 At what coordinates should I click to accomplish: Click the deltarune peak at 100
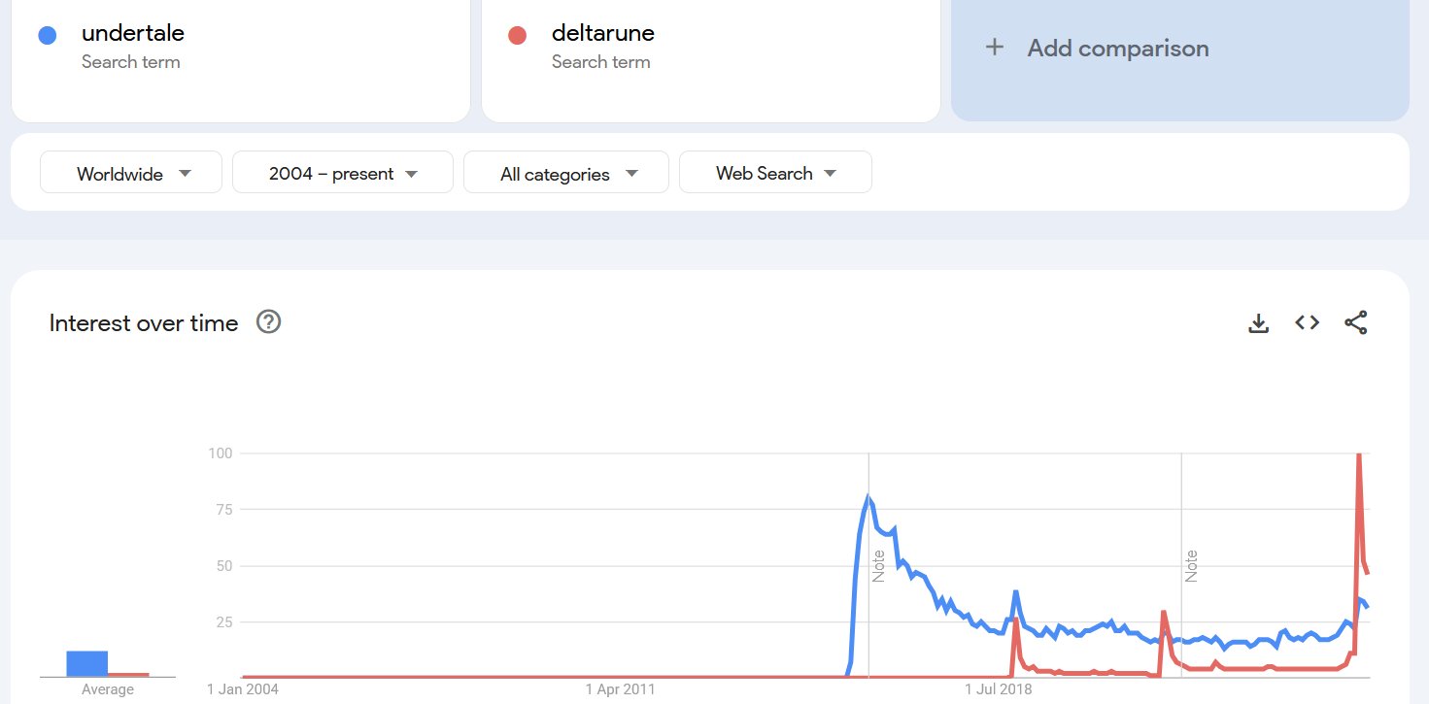coord(1358,455)
